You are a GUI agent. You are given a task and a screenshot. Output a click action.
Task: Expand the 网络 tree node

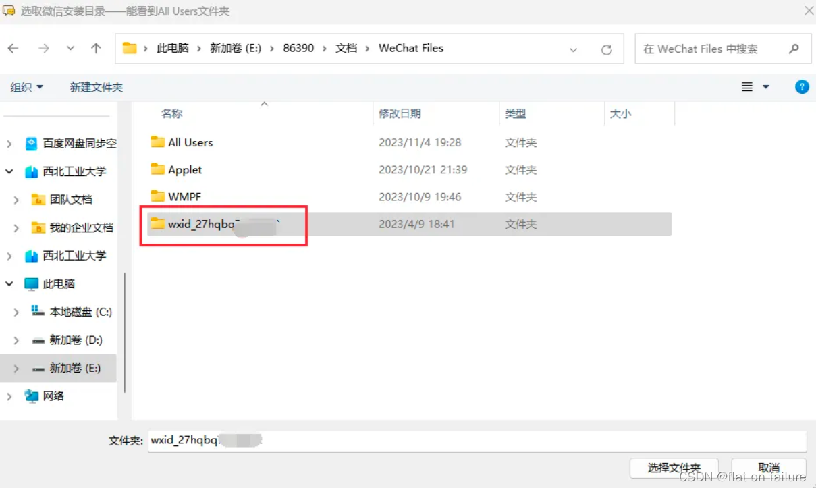tap(9, 396)
